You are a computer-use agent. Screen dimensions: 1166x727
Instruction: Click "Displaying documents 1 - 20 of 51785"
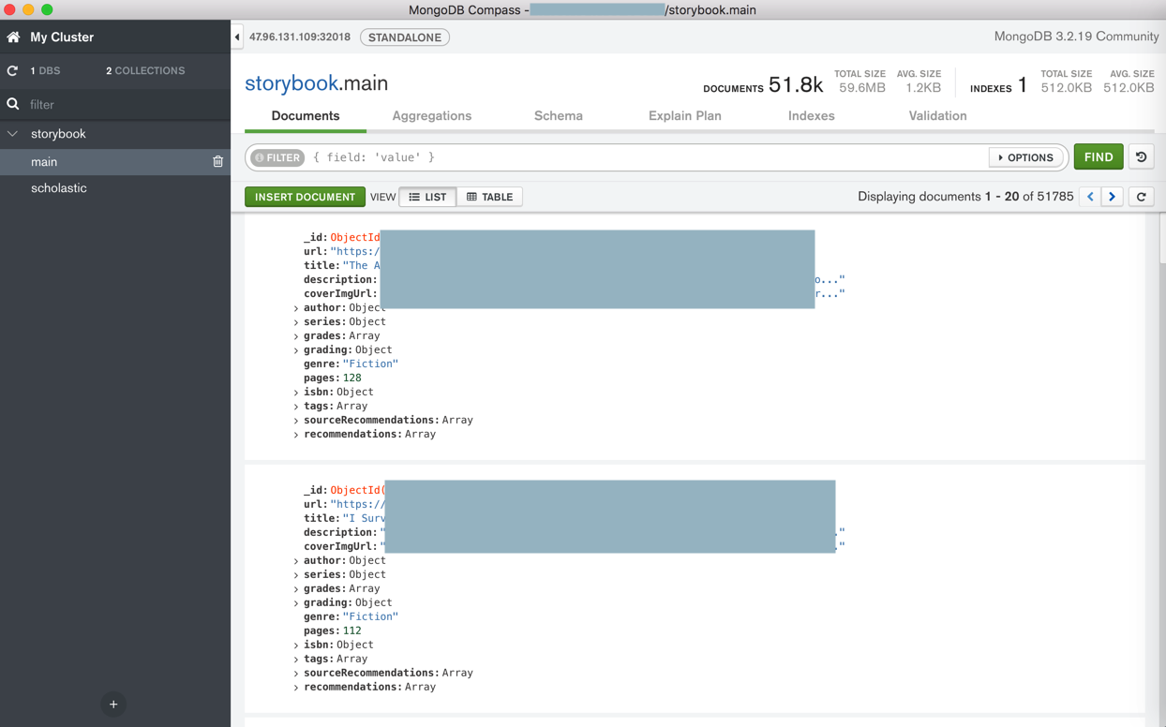[x=965, y=197]
